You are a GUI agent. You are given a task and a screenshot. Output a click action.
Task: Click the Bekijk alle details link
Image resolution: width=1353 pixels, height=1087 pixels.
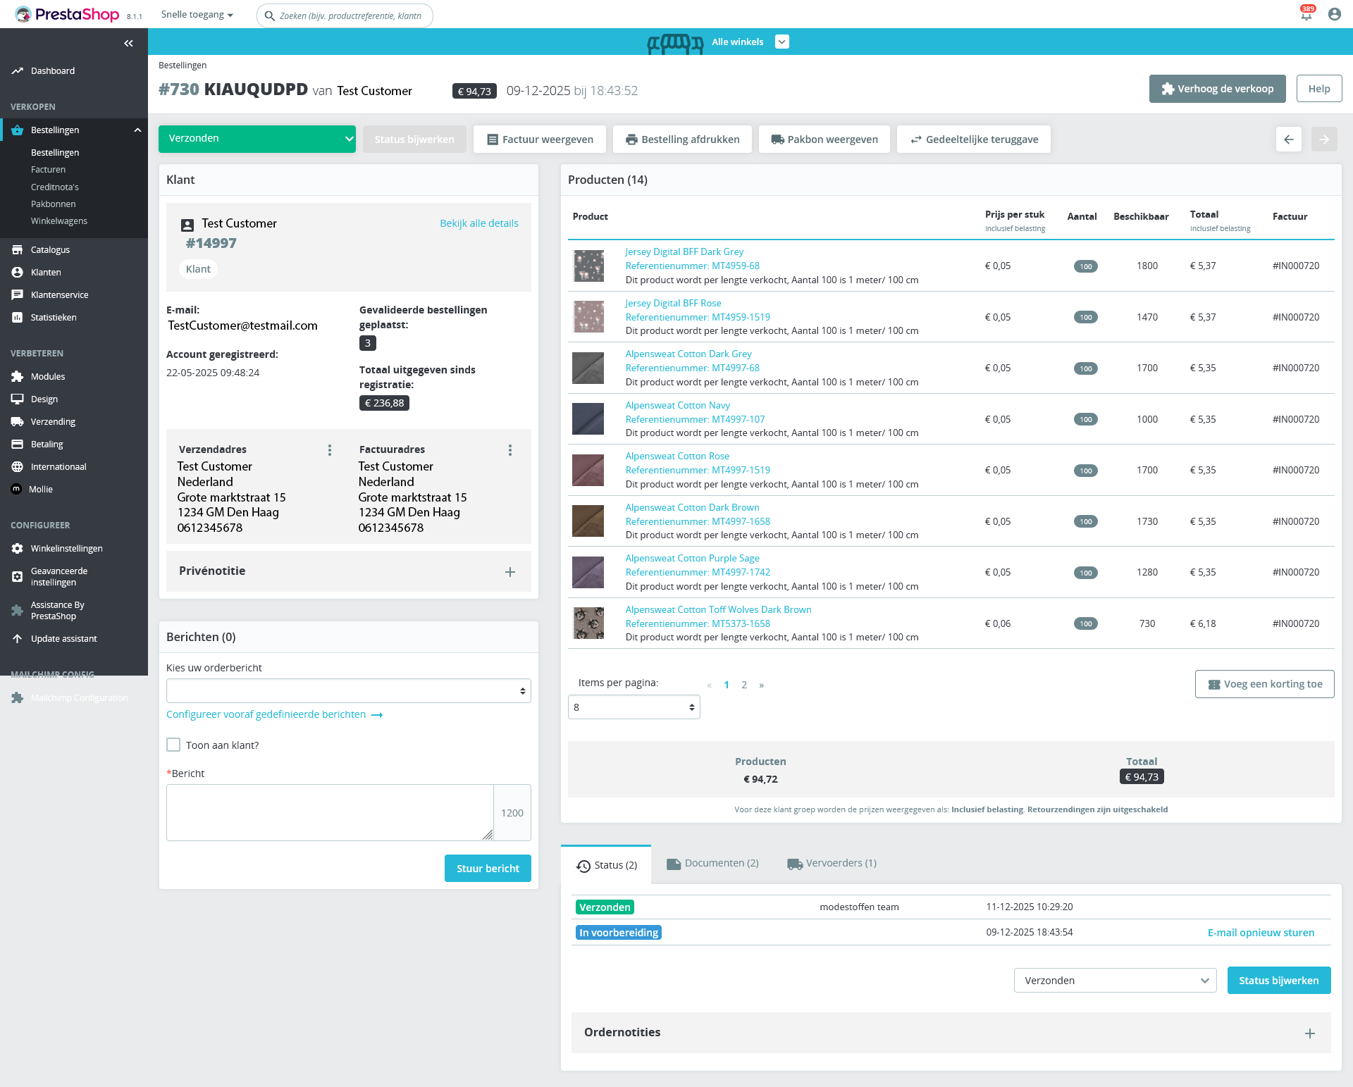click(478, 223)
